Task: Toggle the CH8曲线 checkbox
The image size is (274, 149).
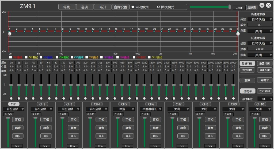Action: pos(117,57)
